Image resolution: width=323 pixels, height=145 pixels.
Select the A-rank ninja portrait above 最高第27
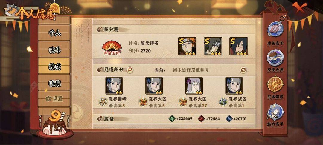coord(194,86)
